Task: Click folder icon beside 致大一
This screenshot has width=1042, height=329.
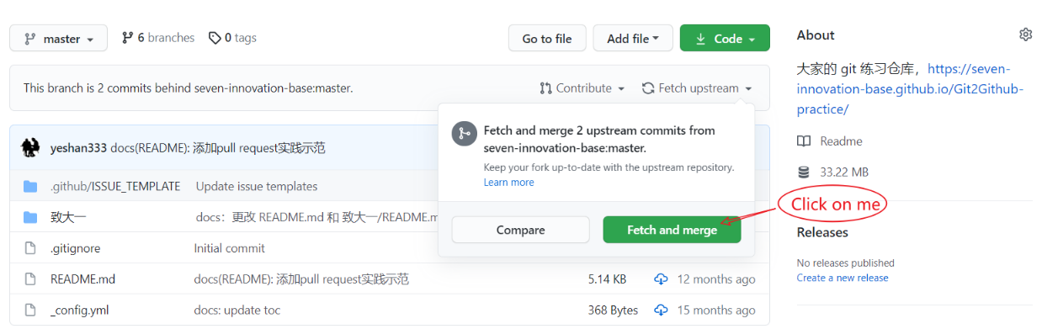Action: (30, 217)
